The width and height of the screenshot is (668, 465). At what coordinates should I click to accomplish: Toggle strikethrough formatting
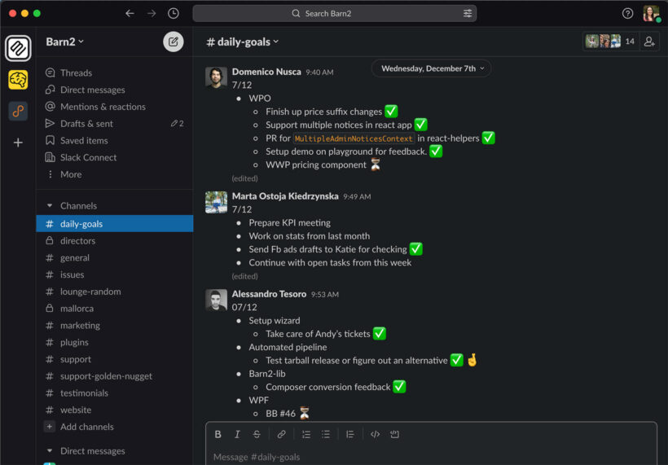[x=257, y=434]
